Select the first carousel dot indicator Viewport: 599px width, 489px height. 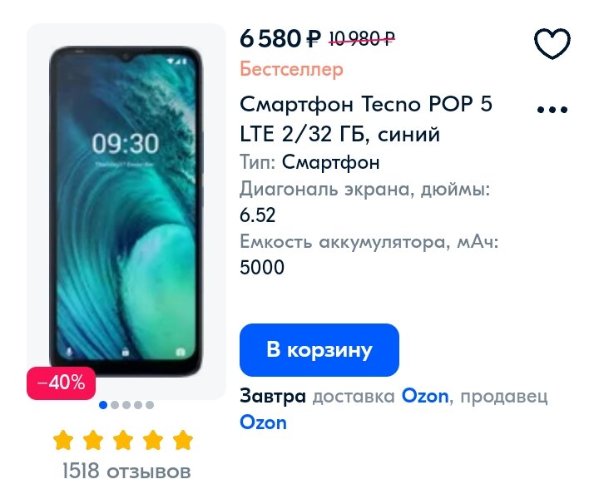[103, 405]
